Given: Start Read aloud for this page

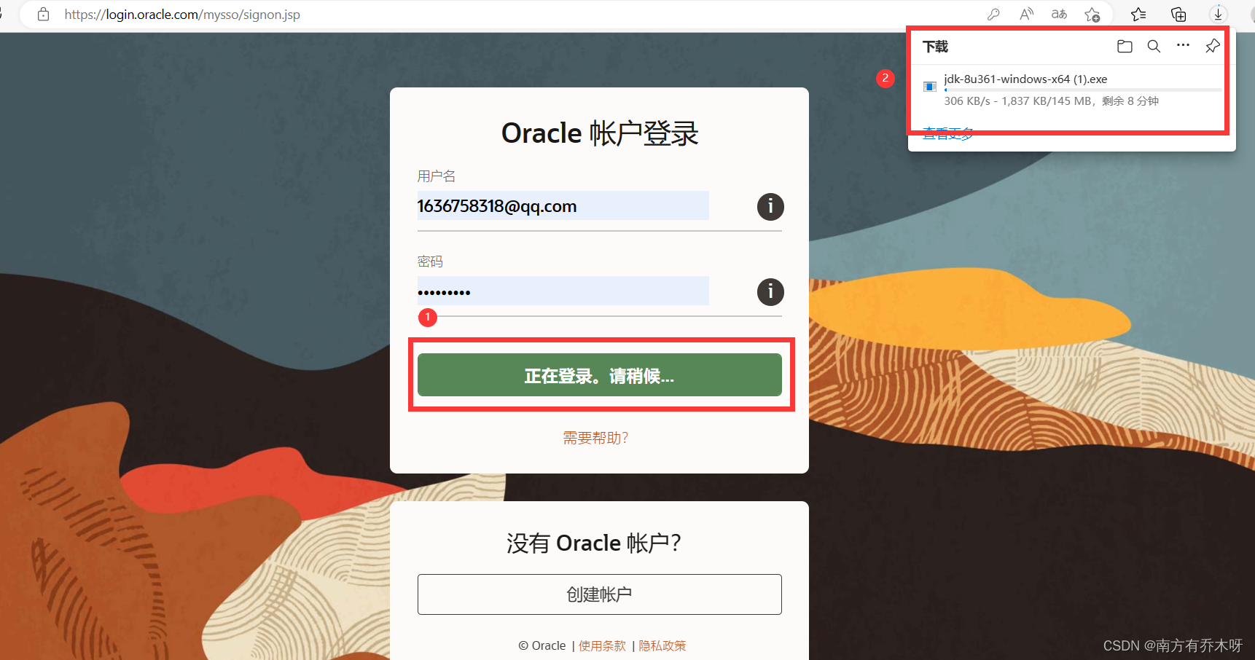Looking at the screenshot, I should click(x=1026, y=14).
